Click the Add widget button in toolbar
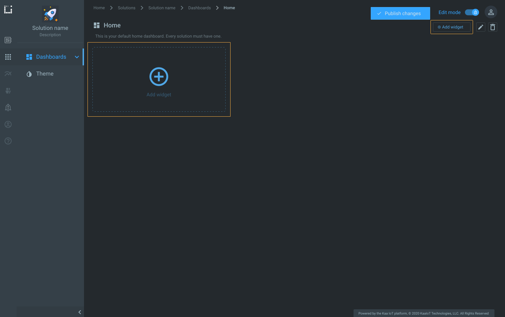This screenshot has height=317, width=505. pyautogui.click(x=452, y=27)
